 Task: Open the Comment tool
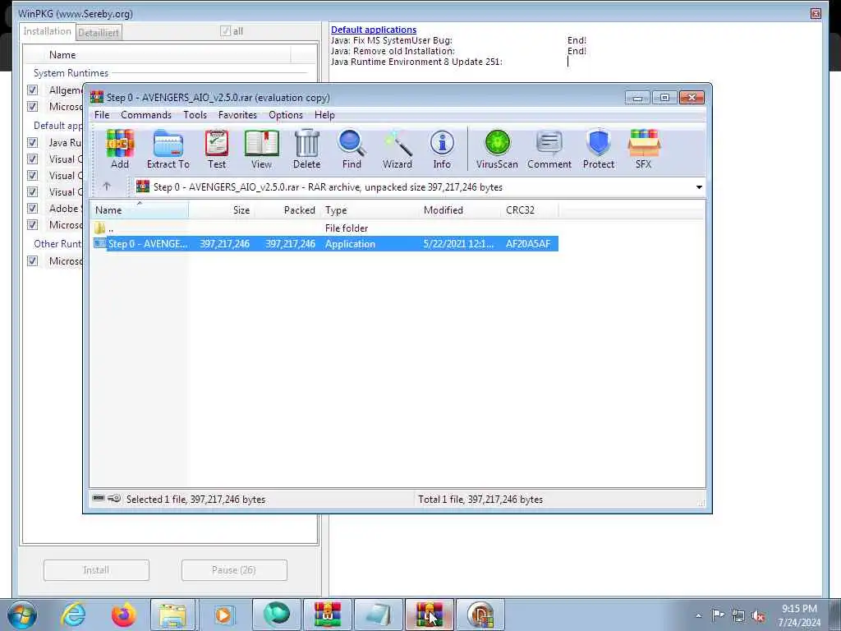(549, 150)
